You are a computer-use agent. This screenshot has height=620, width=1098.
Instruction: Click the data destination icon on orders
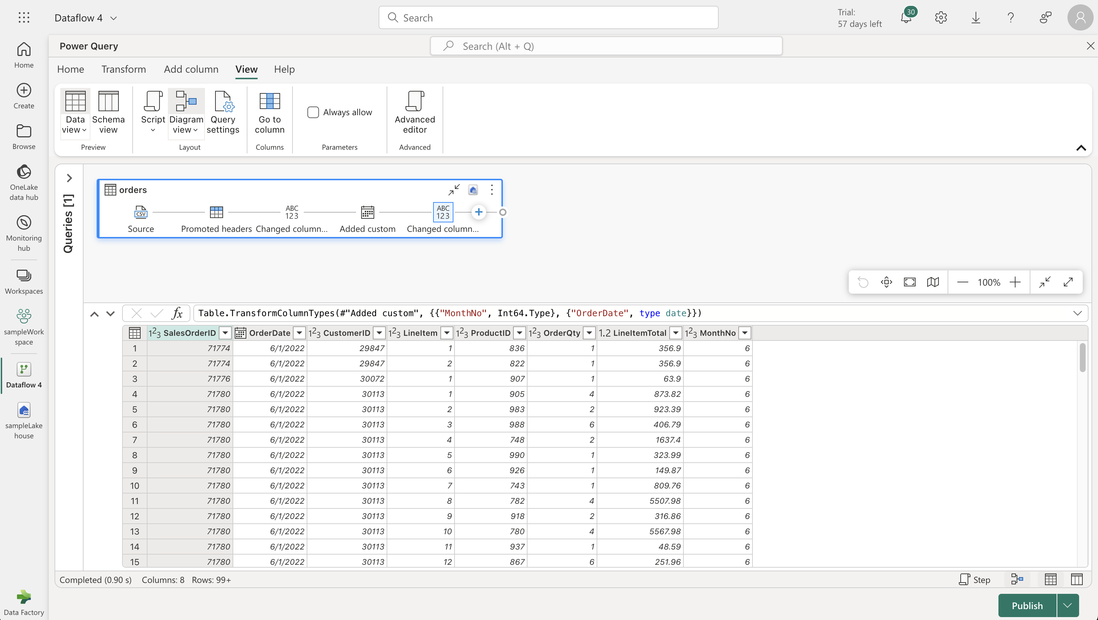point(473,190)
